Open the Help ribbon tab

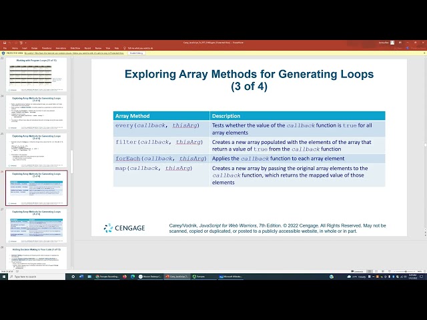click(117, 48)
